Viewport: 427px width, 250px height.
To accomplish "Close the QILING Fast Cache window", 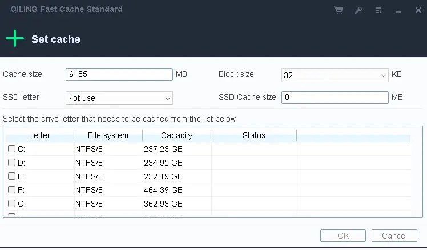I will point(416,10).
